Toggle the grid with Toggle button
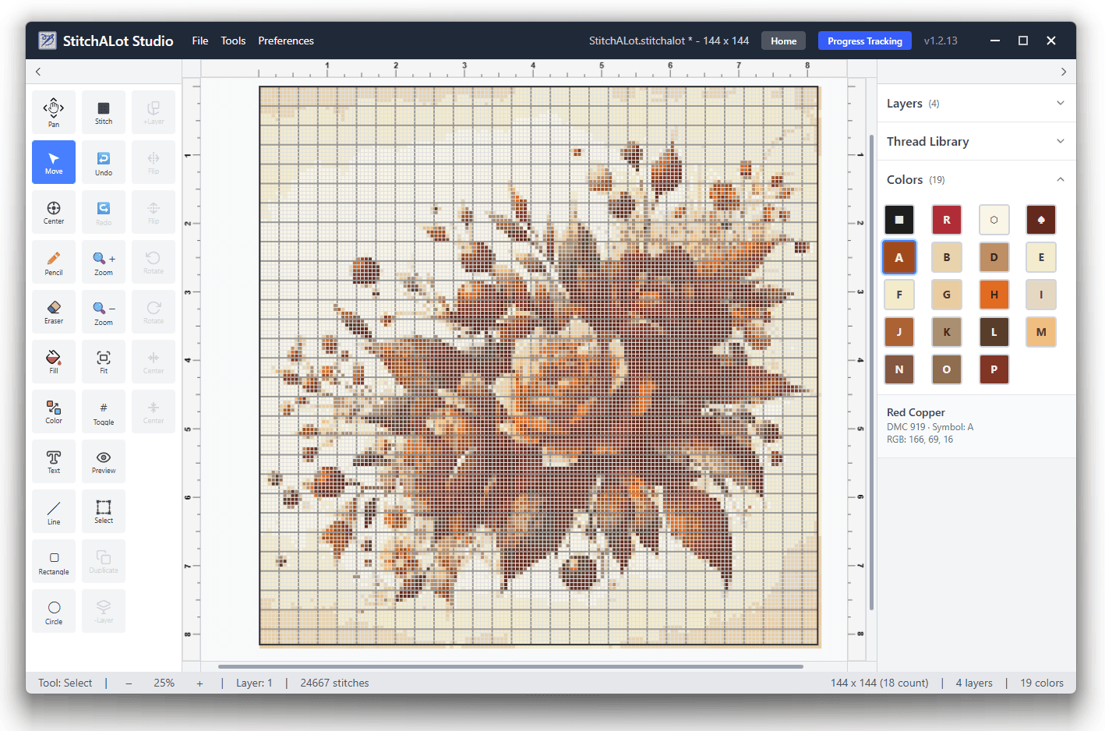 [104, 411]
